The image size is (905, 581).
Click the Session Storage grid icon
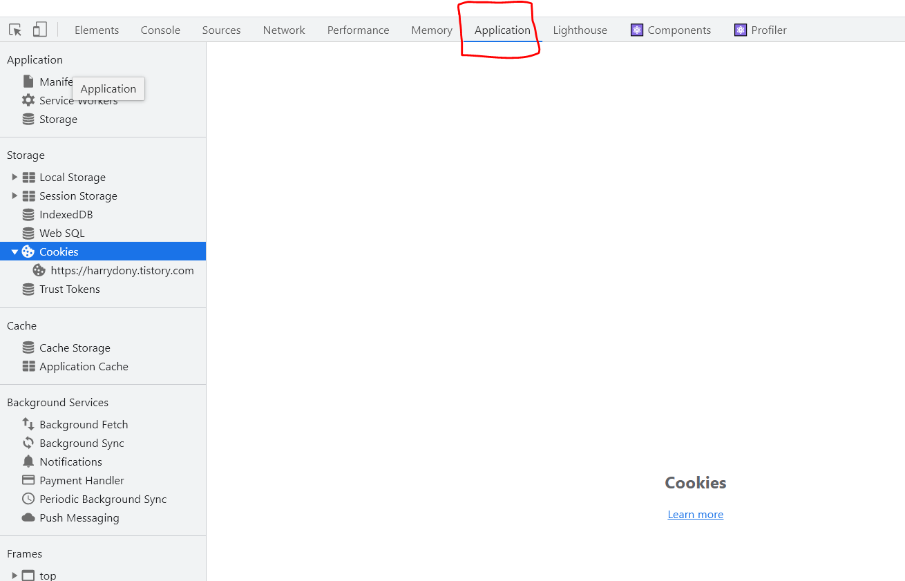28,196
